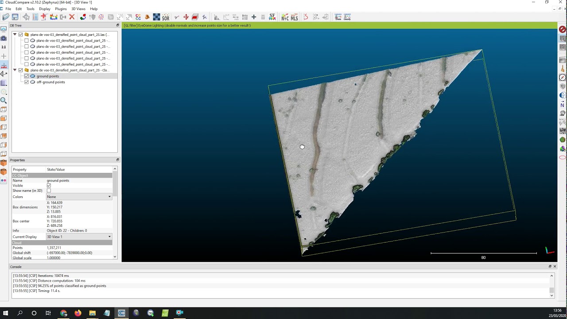567x319 pixels.
Task: Set the BACK view cube icon
Action: (4, 171)
